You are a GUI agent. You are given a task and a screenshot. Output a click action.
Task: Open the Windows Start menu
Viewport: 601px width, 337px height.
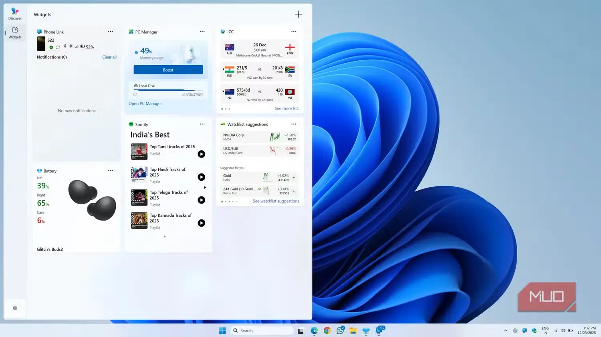pyautogui.click(x=222, y=331)
